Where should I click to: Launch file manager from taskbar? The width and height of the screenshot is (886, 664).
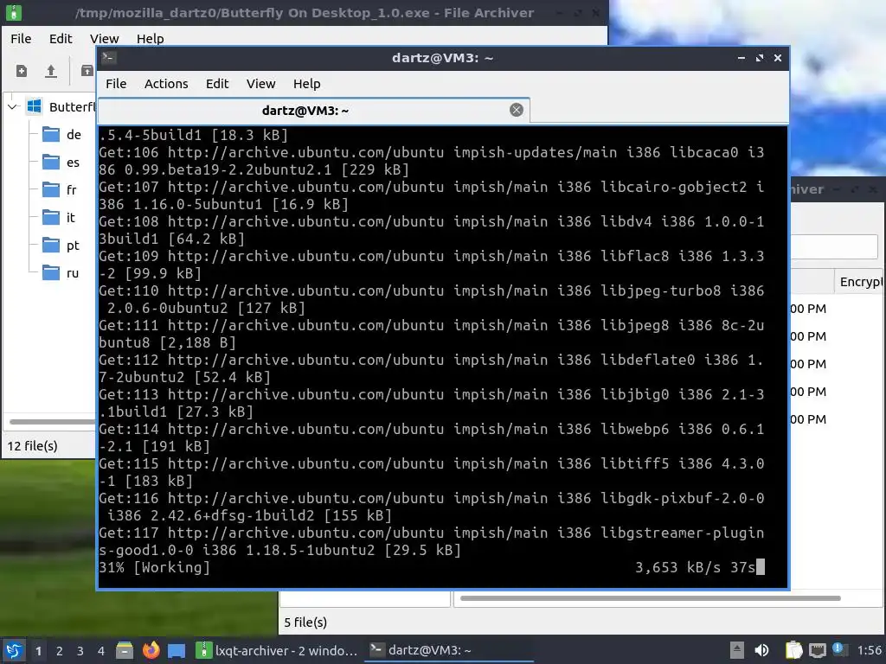125,650
